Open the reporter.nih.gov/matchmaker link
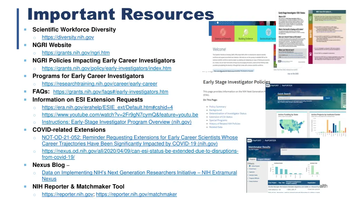The height and width of the screenshot is (199, 354). [136, 194]
